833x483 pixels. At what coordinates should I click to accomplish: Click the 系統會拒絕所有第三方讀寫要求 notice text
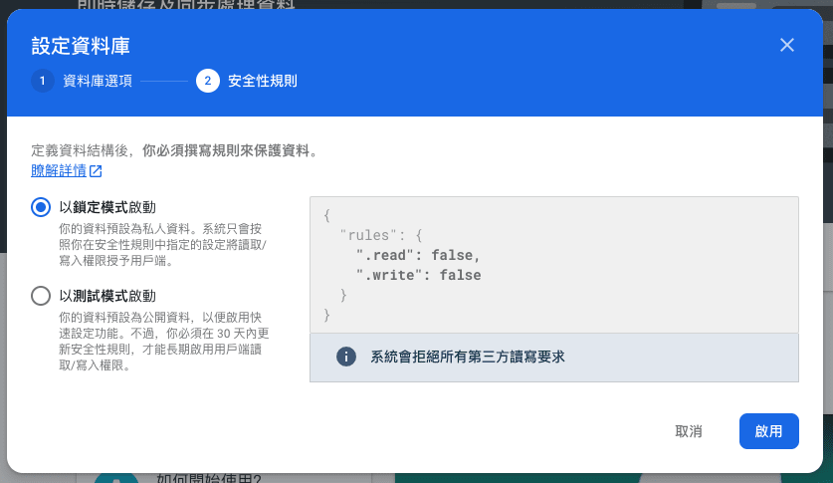coord(468,357)
